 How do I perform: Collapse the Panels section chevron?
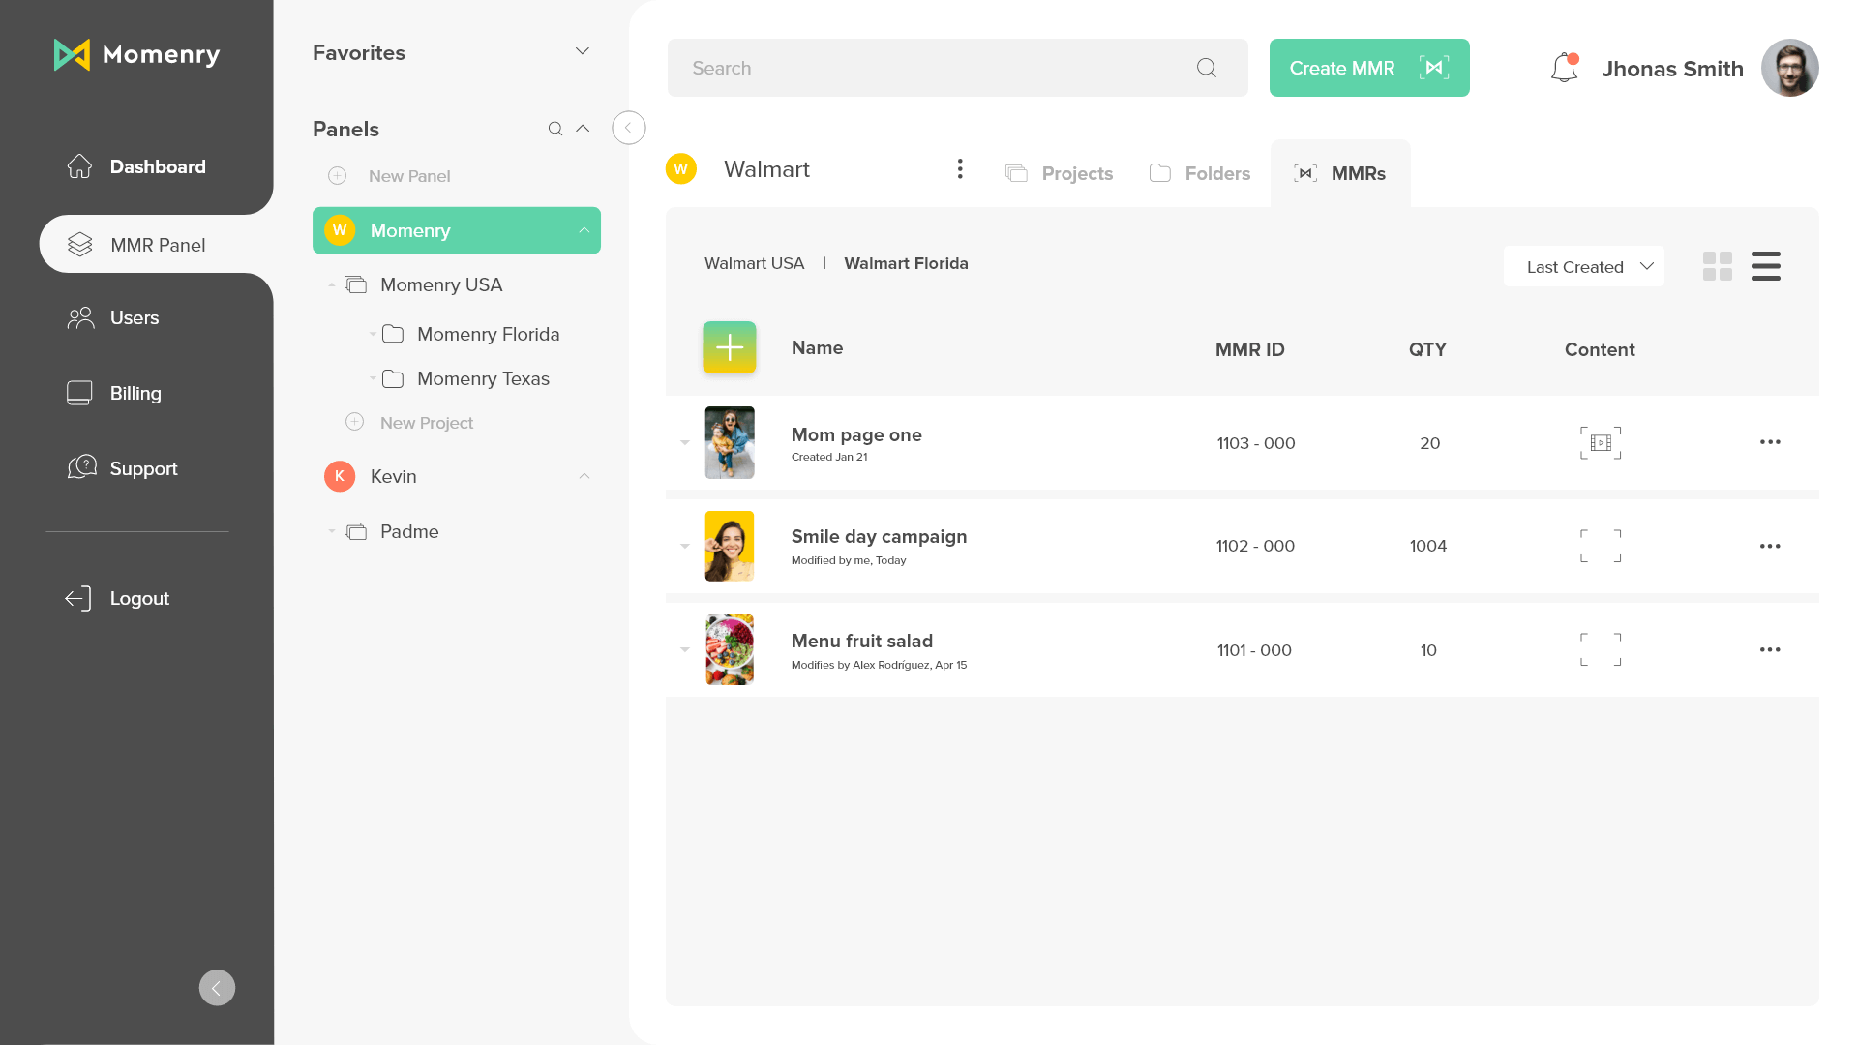[583, 129]
